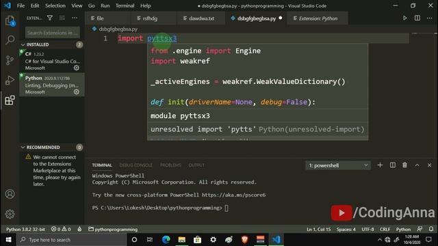
Task: Click Ln 1, Col 15 position indicator
Action: 318,229
